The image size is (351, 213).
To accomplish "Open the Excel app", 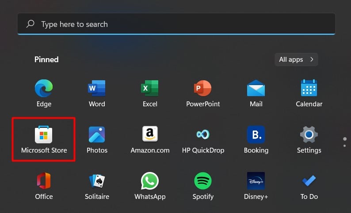I will [150, 93].
